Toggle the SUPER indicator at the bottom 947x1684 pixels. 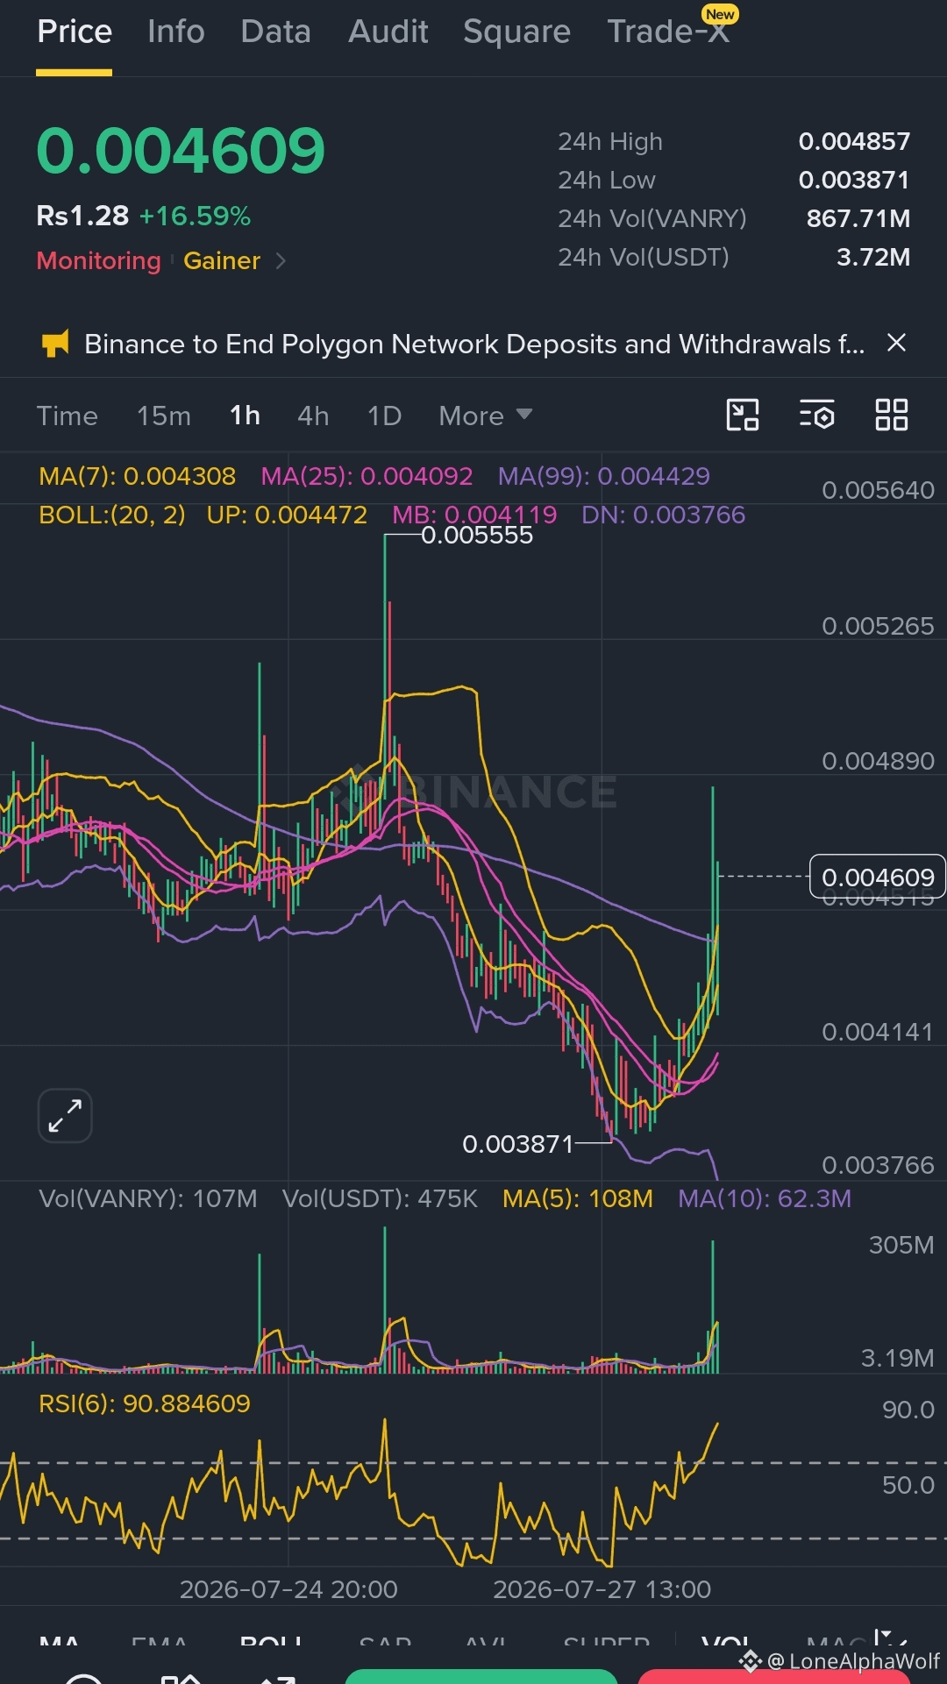click(x=607, y=1643)
